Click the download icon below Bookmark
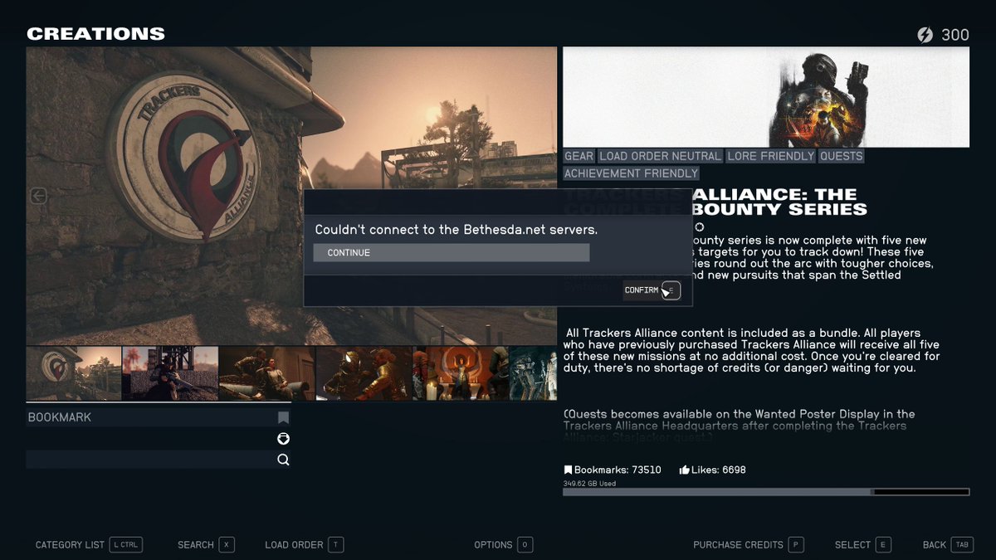The width and height of the screenshot is (996, 560). [x=283, y=439]
